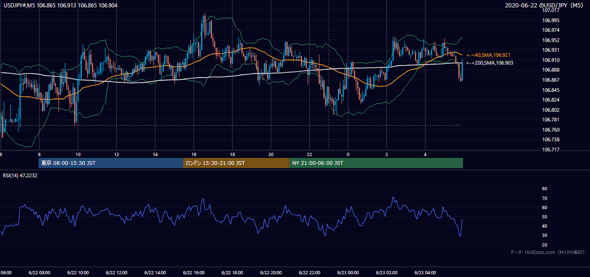The height and width of the screenshot is (277, 590).
Task: Open the データ: HistData.com source credit
Action: coord(547,252)
